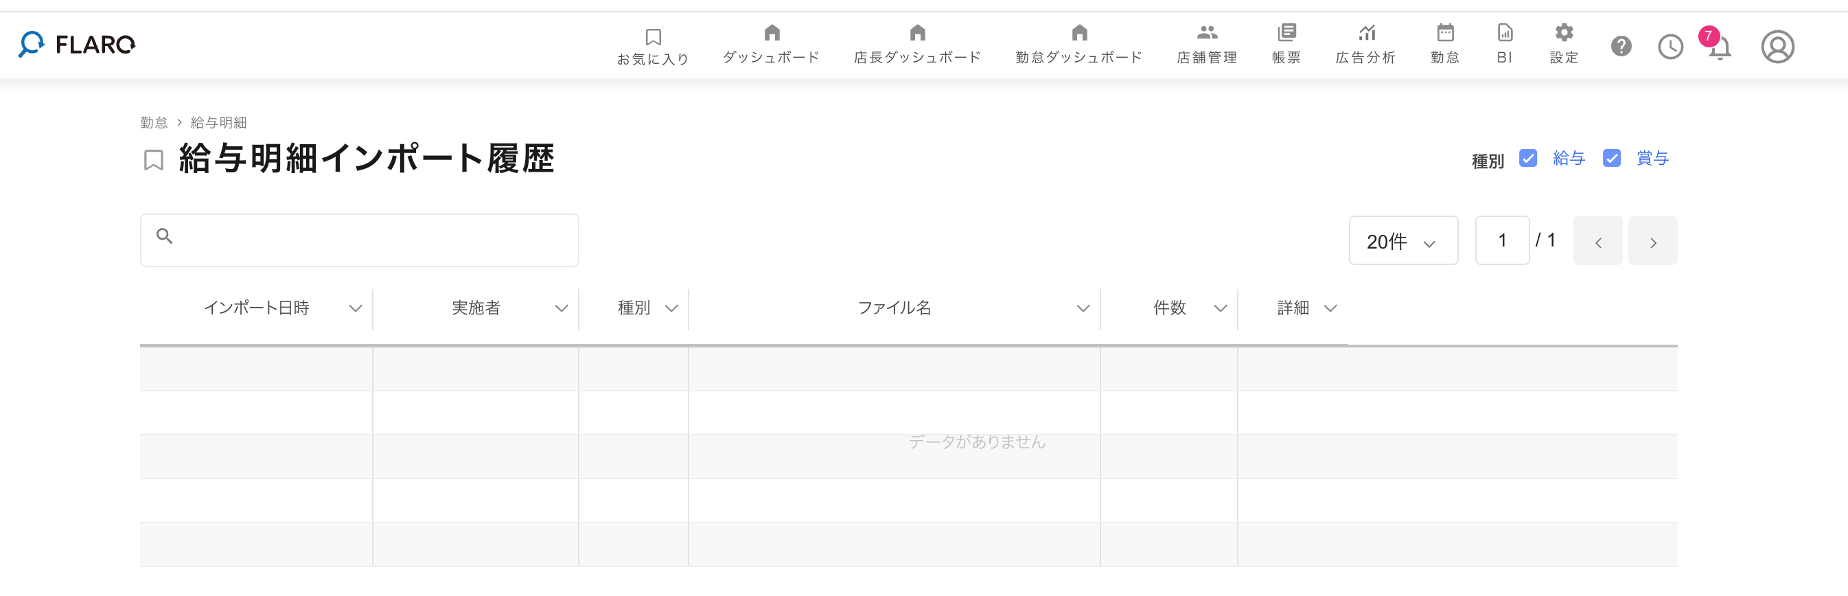Click 勤怠 breadcrumb link
This screenshot has height=596, width=1848.
click(154, 123)
